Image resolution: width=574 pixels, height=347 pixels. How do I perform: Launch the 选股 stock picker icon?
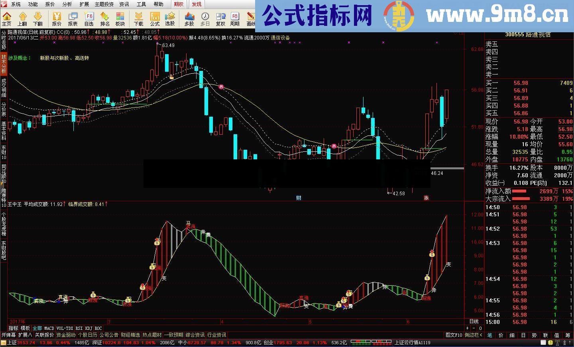click(x=170, y=19)
